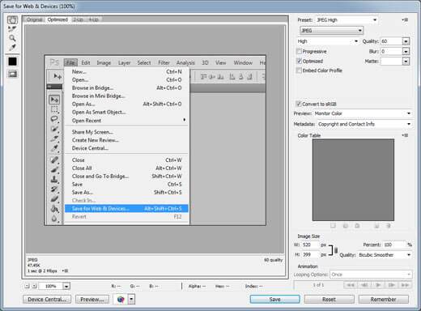Switch to the 2-Up tab
The width and height of the screenshot is (421, 311).
[78, 19]
